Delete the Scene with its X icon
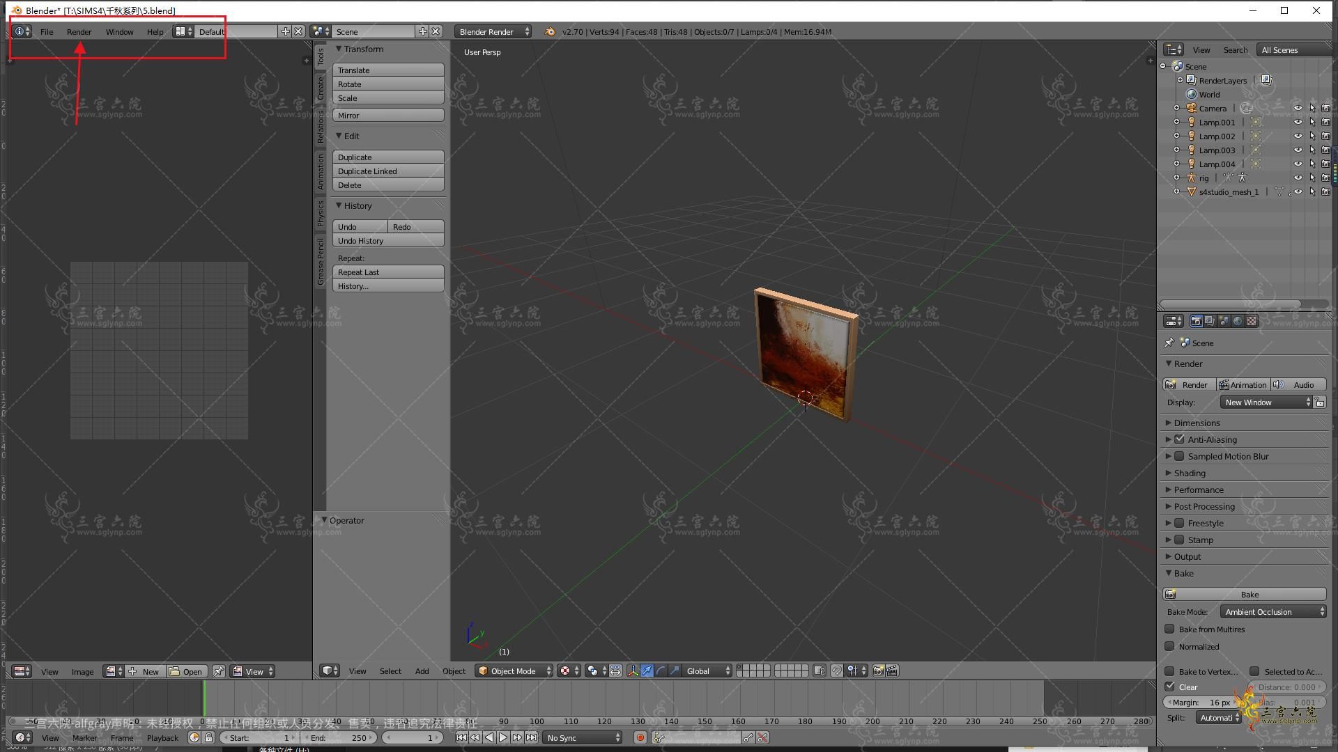 pos(436,32)
